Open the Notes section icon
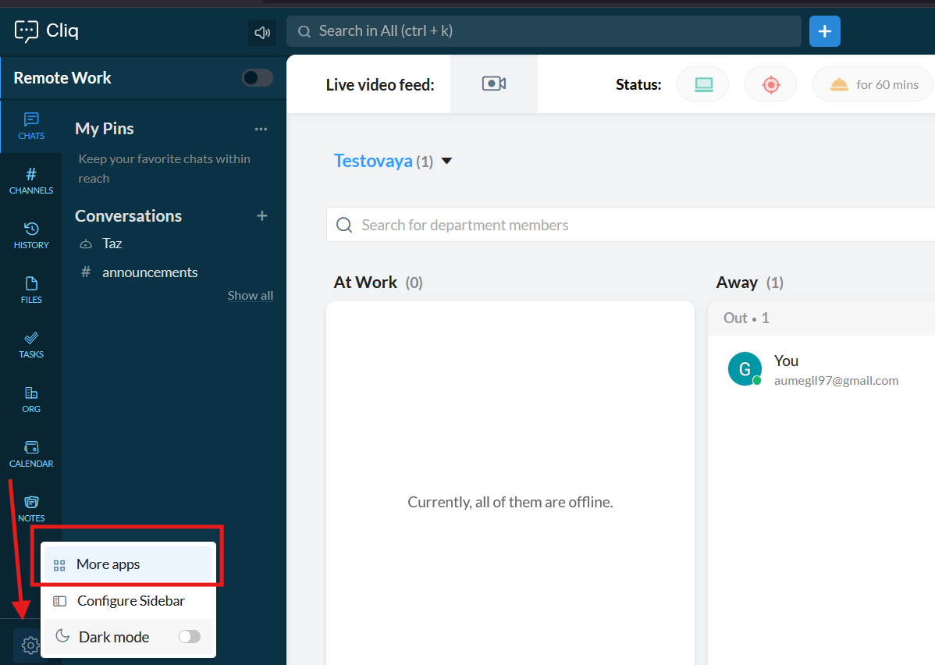 pos(31,509)
